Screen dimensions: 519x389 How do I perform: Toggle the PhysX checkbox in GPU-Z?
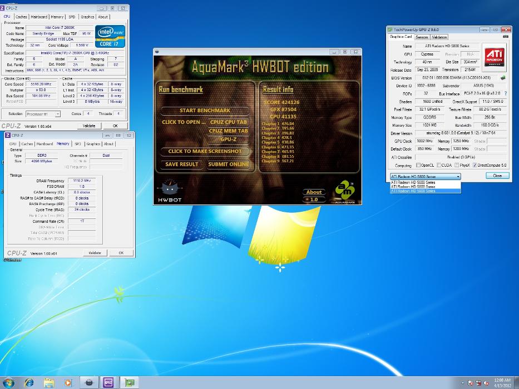pos(457,165)
